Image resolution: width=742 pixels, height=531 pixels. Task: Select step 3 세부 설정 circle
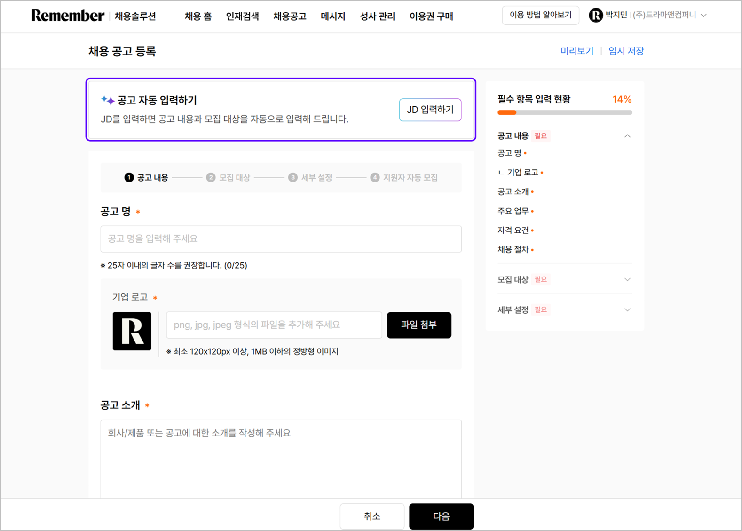pos(293,177)
